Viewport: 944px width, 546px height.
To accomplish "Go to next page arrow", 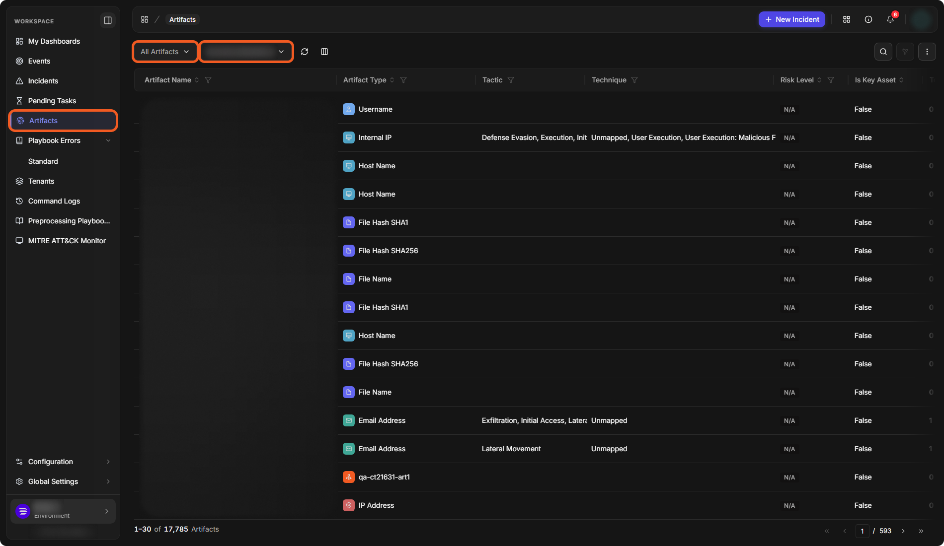I will 903,531.
